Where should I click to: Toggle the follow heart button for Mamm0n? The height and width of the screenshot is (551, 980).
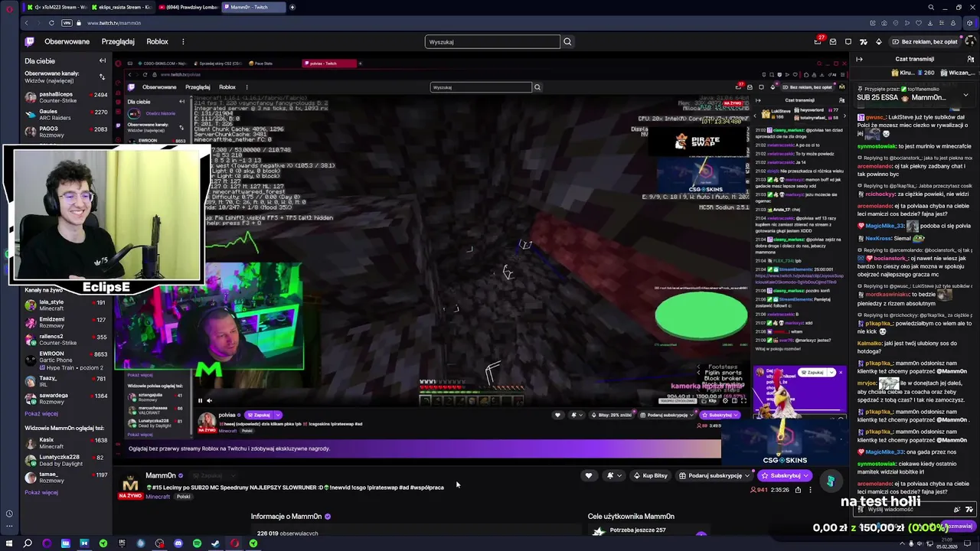tap(588, 476)
